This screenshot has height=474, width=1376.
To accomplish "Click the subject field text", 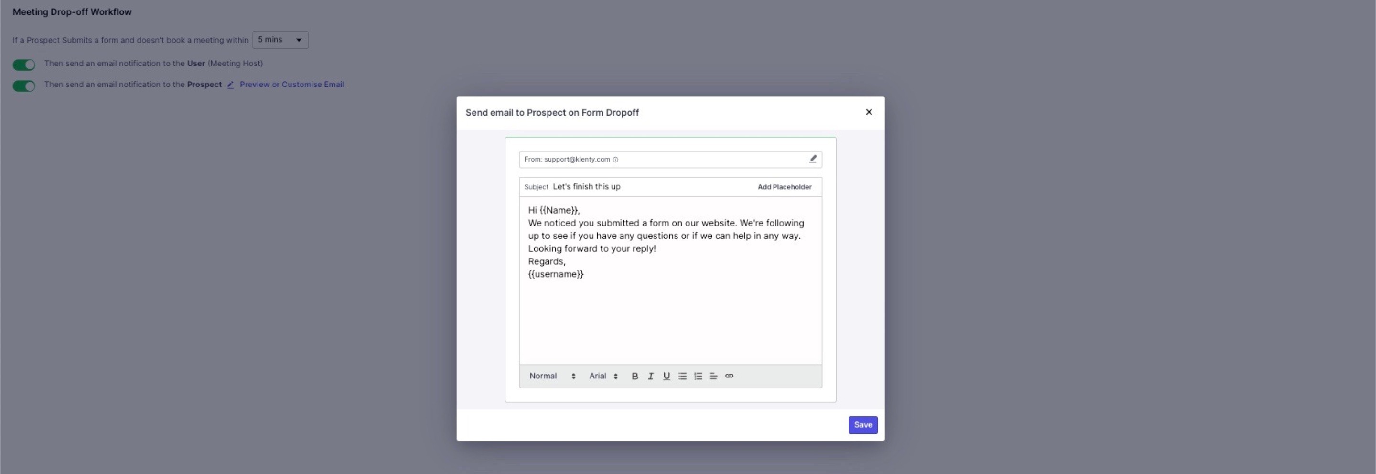I will 587,186.
